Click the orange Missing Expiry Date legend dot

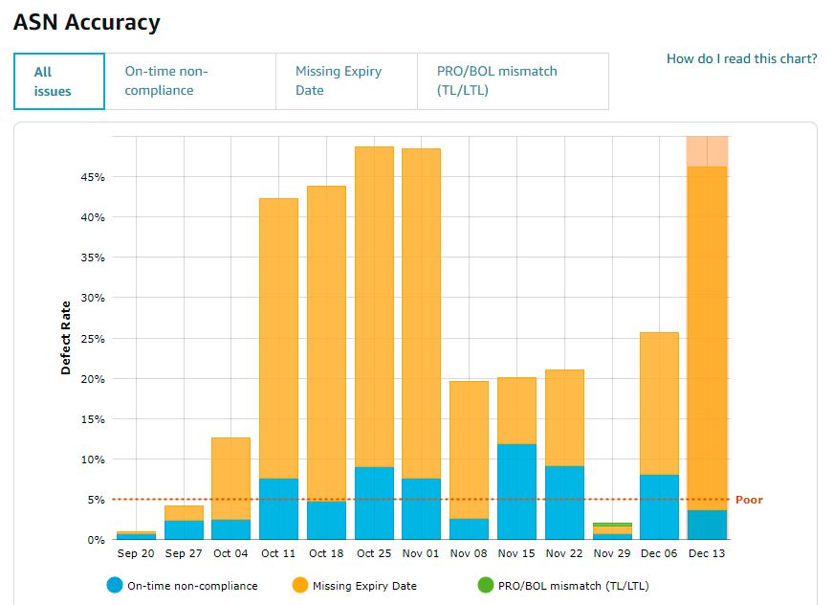300,584
